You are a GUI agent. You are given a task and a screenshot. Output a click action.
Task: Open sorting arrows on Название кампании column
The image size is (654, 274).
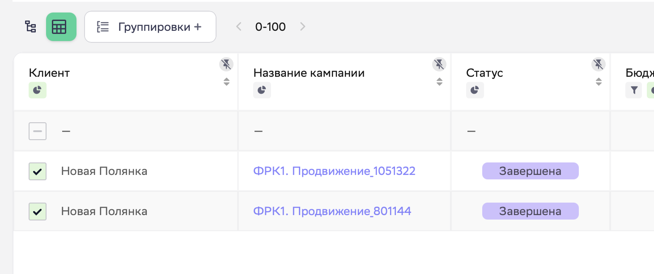439,82
